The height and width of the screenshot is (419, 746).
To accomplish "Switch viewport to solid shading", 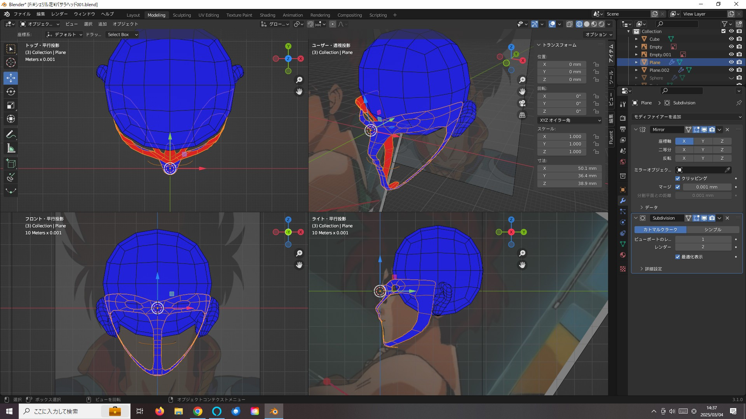I will pos(587,24).
